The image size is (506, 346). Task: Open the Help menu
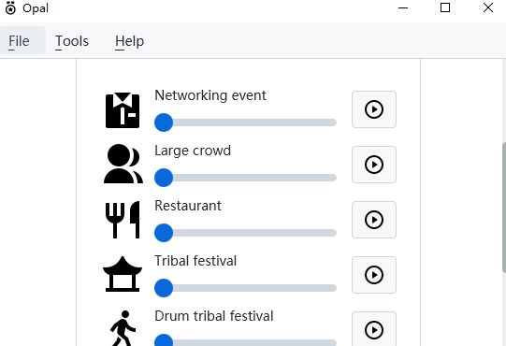click(x=129, y=41)
